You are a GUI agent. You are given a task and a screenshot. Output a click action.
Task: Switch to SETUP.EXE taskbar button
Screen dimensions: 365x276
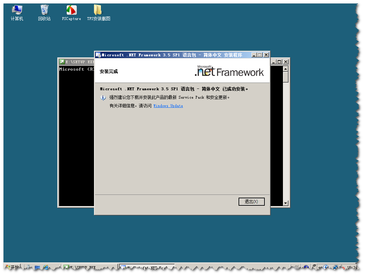point(90,267)
